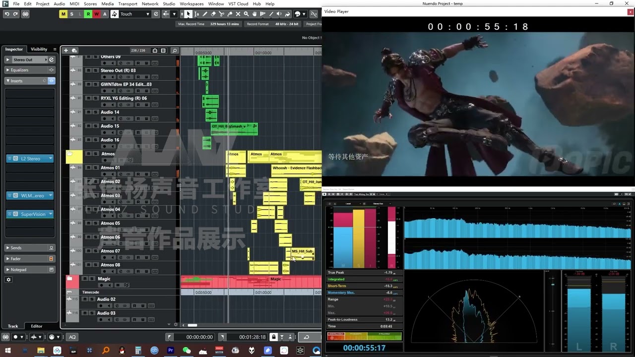Open the track search magnifier
Viewport: 635px width, 357px height.
click(x=175, y=51)
